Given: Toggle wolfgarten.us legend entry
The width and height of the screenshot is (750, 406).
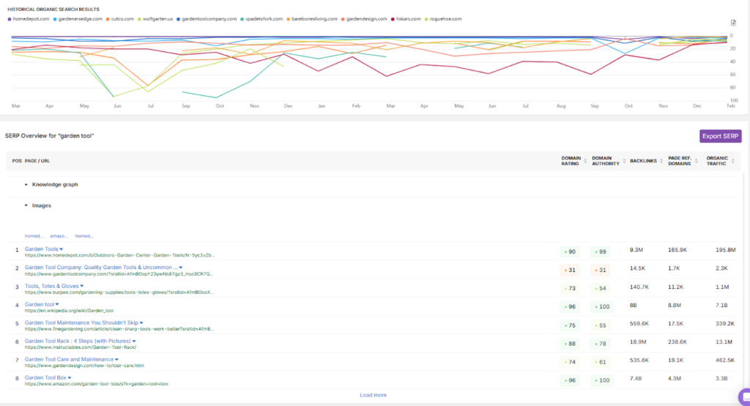Looking at the screenshot, I should click(155, 19).
